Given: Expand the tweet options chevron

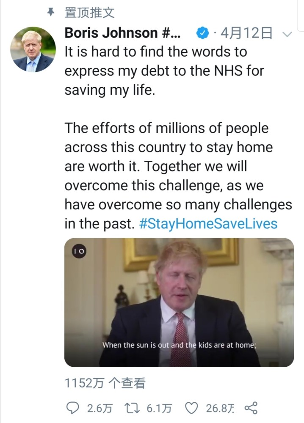Looking at the screenshot, I should click(287, 34).
